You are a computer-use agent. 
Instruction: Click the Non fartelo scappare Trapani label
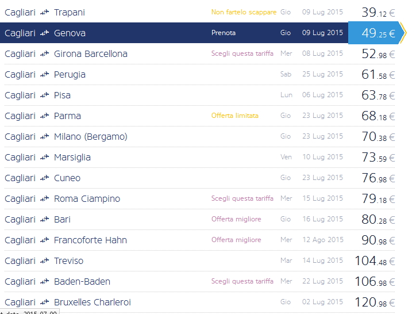pos(244,12)
